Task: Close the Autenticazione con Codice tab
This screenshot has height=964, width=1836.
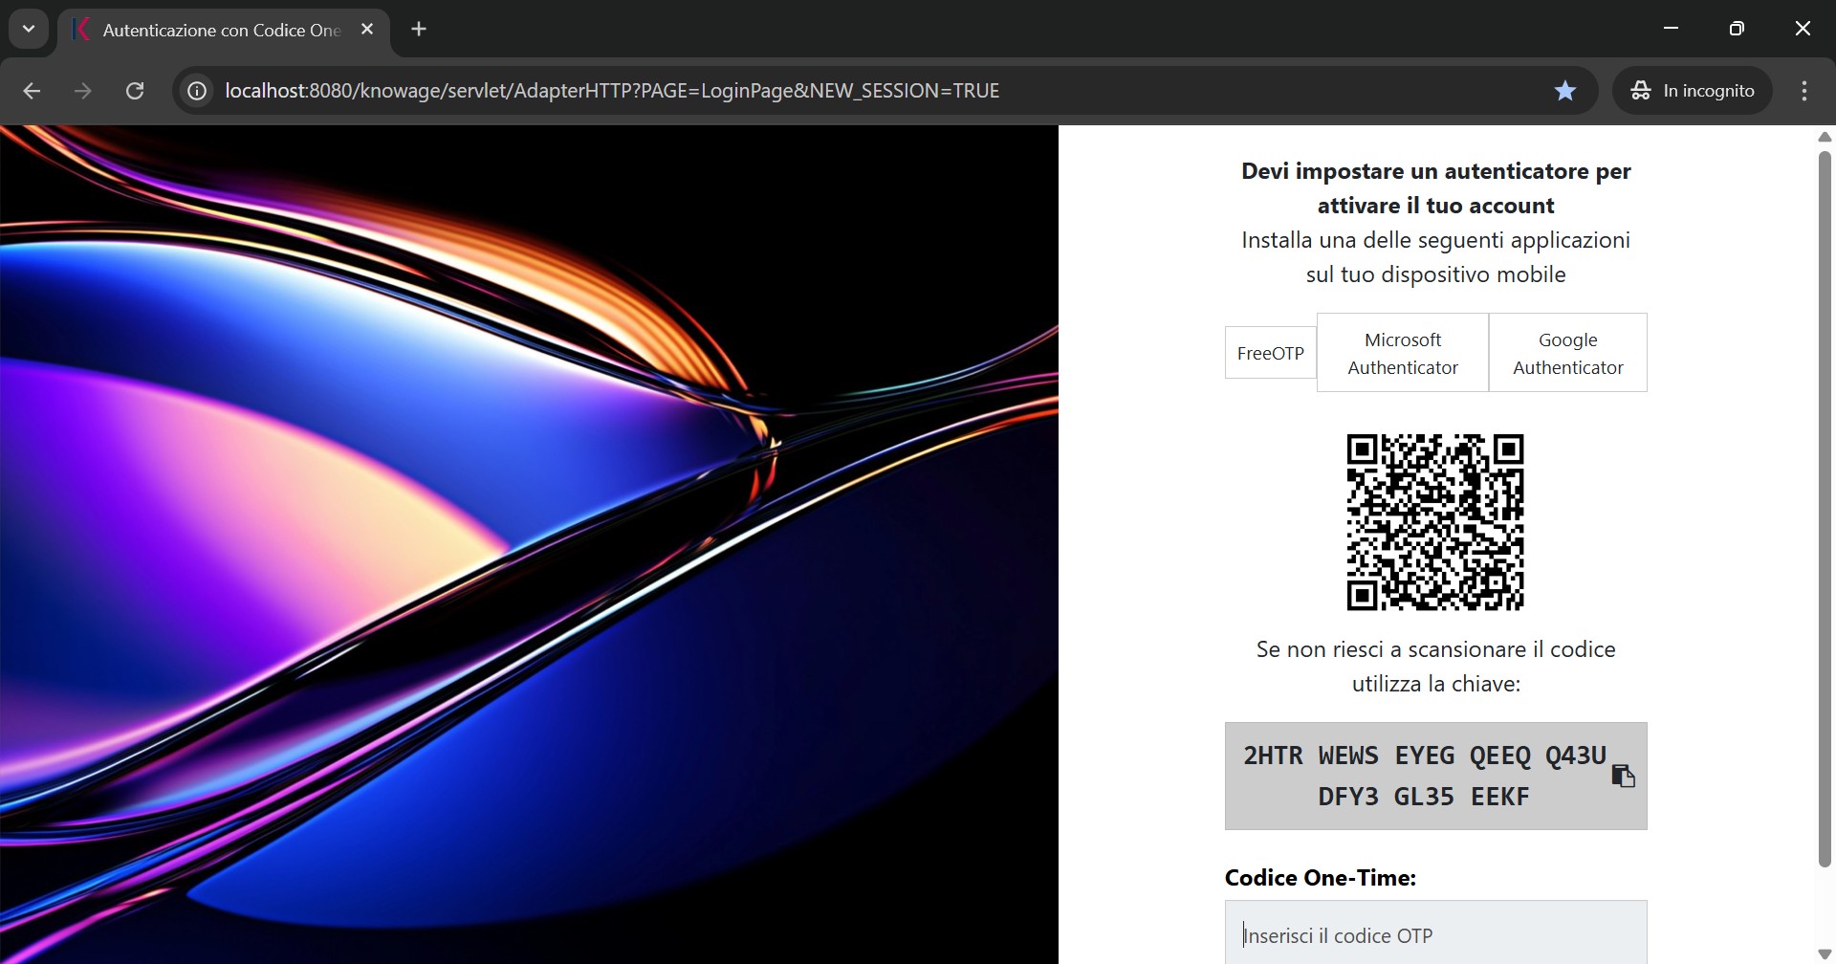Action: (x=367, y=30)
